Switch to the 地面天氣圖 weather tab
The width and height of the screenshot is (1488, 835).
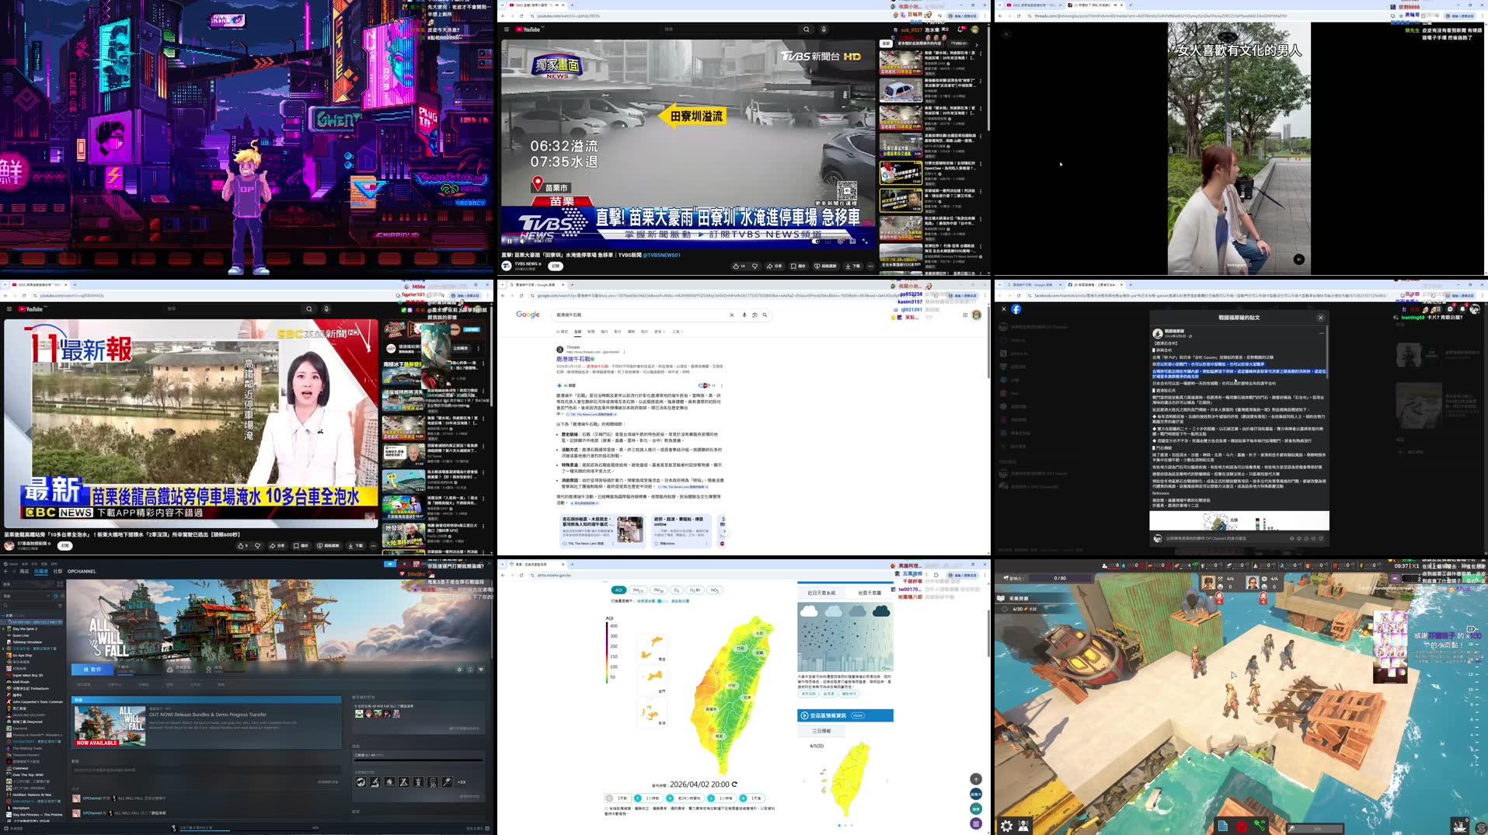[x=870, y=591]
